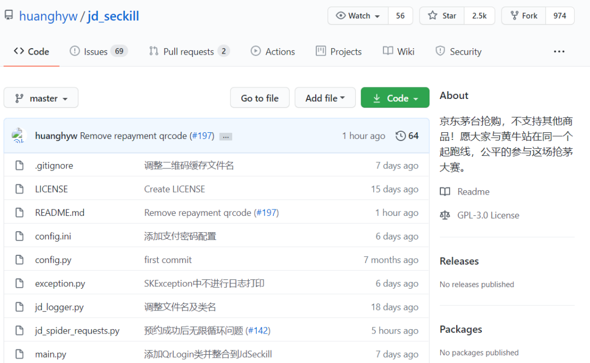Click the Projects tab board icon
Image resolution: width=590 pixels, height=363 pixels.
(321, 51)
